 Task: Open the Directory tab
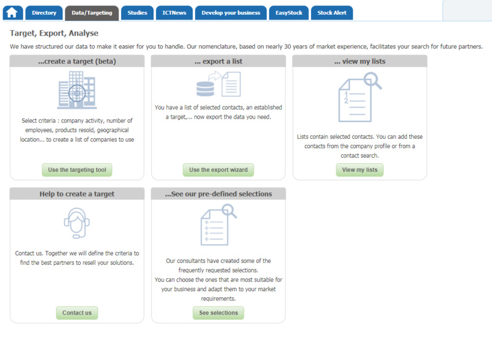tap(44, 13)
